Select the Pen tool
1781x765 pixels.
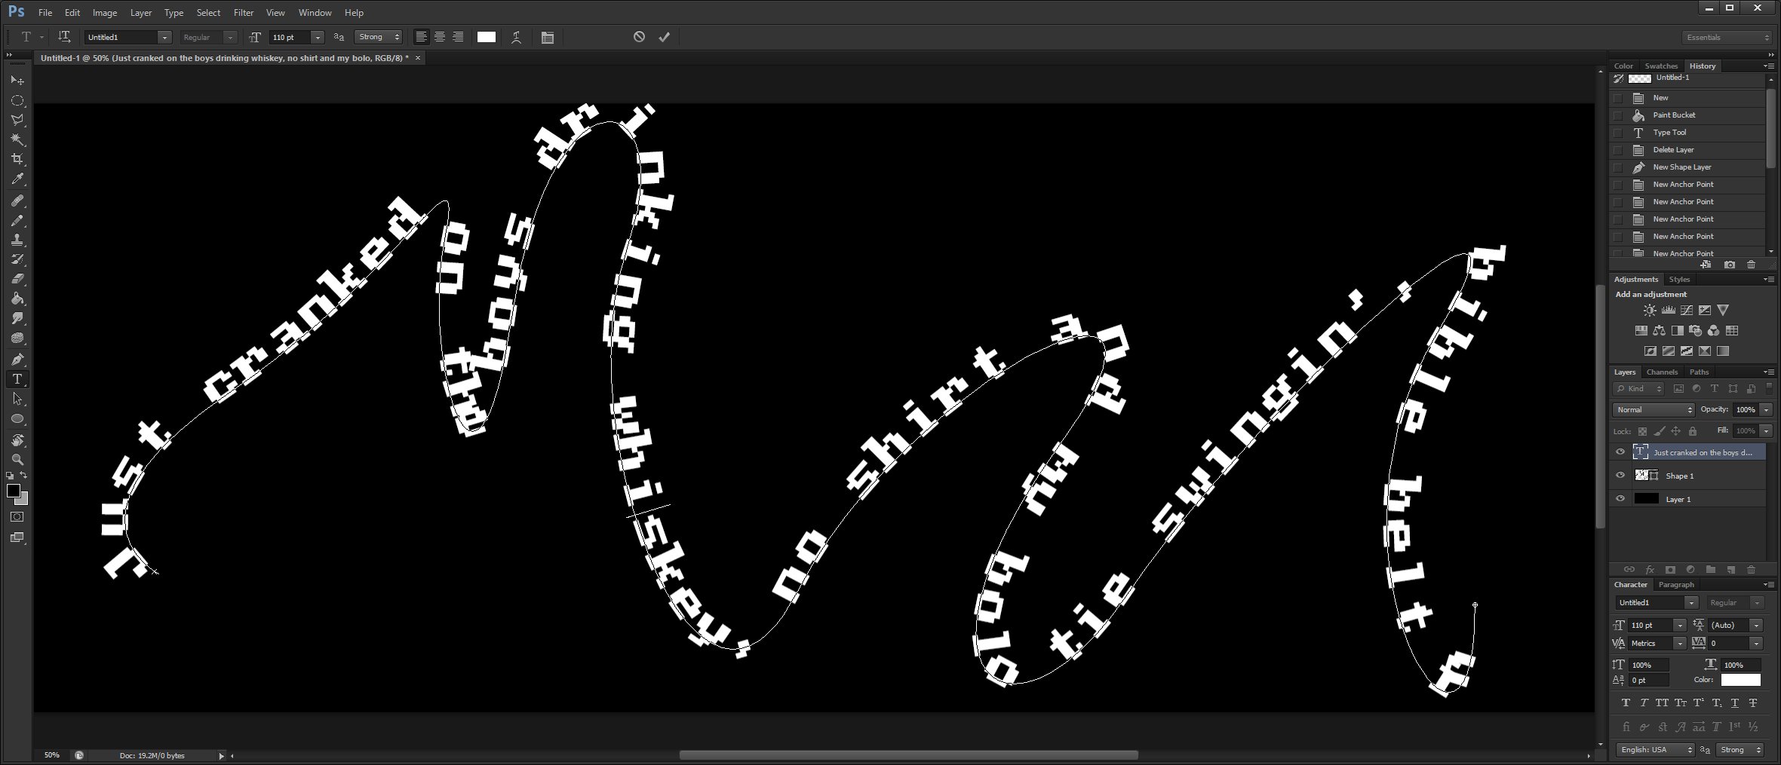pyautogui.click(x=17, y=360)
